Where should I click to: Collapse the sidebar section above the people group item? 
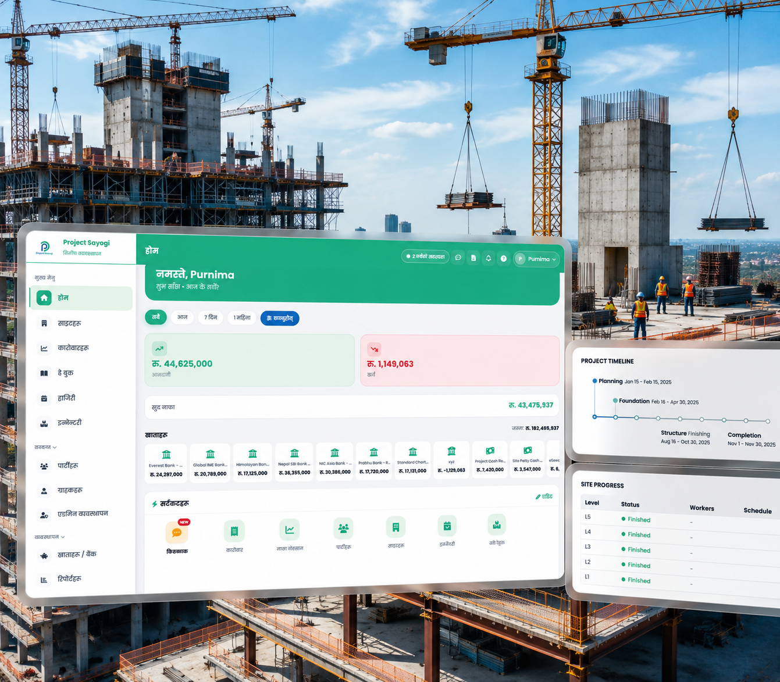(x=45, y=448)
